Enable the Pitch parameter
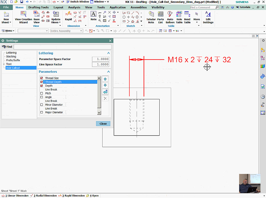The height and width of the screenshot is (198, 266). coord(42,93)
